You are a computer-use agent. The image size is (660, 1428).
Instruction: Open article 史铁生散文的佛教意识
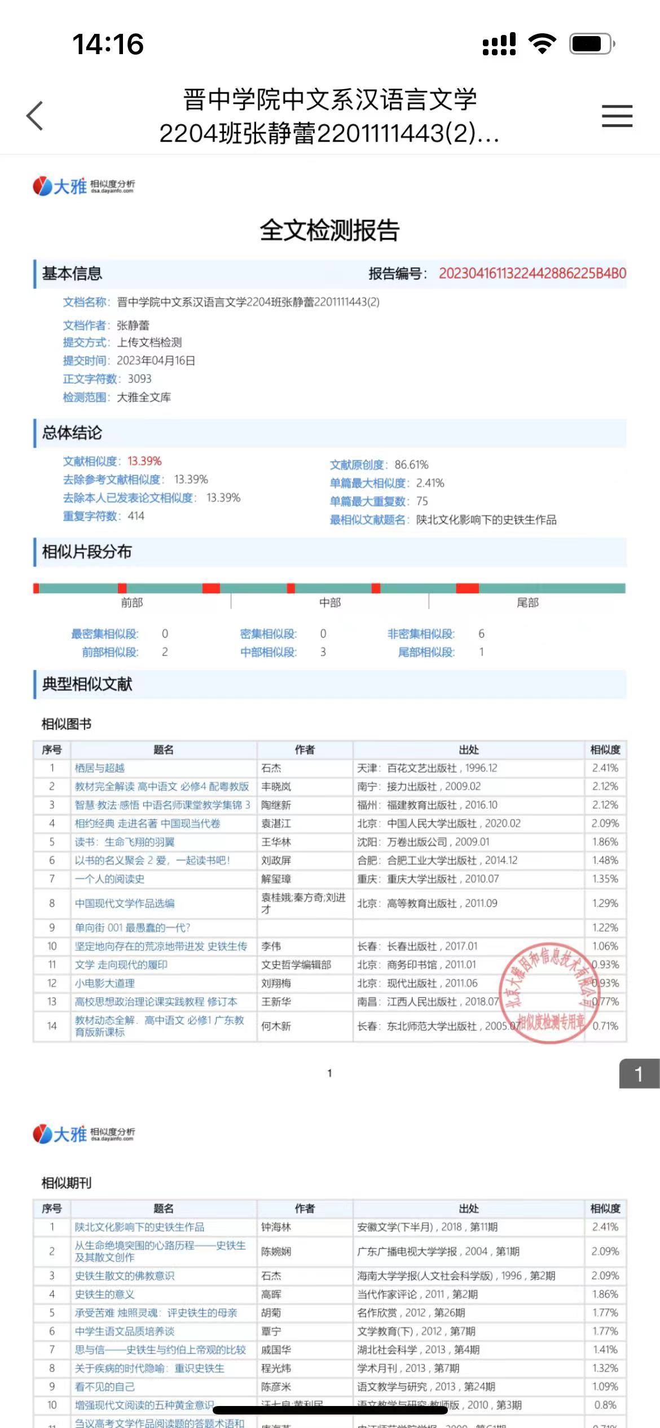click(x=125, y=1276)
